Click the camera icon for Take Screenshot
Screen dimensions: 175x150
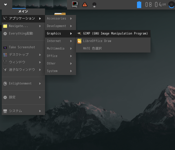(5, 47)
